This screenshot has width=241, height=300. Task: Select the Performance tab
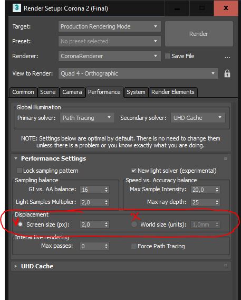pyautogui.click(x=104, y=92)
